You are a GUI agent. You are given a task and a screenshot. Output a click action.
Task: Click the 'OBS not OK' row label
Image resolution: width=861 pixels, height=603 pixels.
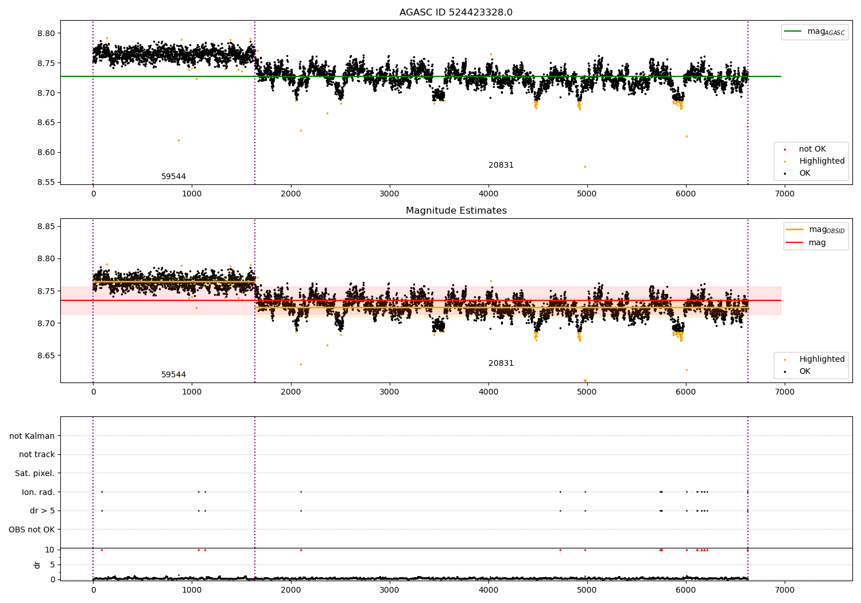coord(32,529)
